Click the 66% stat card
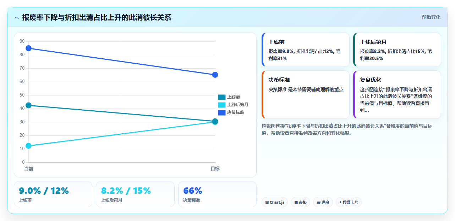455x221 pixels. coord(217,194)
